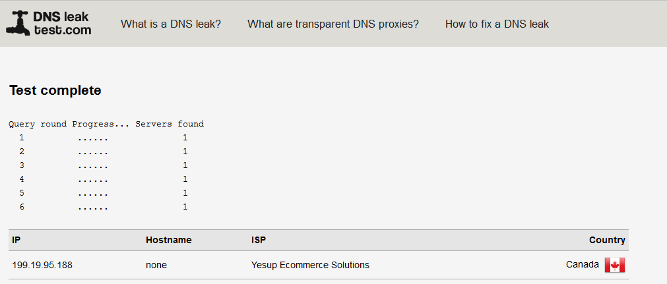Click the Yesup Ecommerce Solutions ISP cell
The height and width of the screenshot is (284, 667).
click(310, 265)
